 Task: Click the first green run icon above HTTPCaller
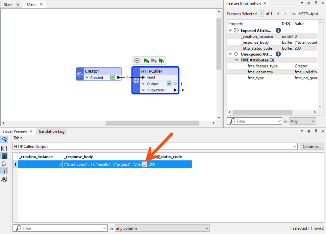[146, 60]
